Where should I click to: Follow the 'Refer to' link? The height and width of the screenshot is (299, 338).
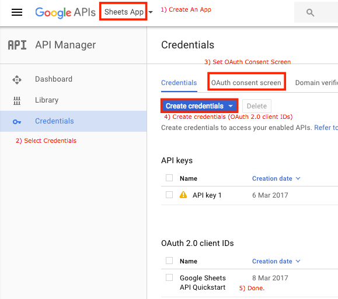[x=326, y=128]
